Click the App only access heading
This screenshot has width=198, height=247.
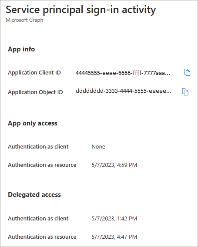pyautogui.click(x=33, y=123)
